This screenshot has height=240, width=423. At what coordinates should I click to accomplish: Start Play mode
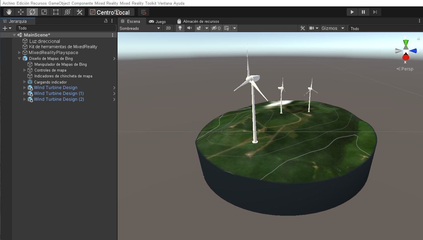(x=352, y=12)
